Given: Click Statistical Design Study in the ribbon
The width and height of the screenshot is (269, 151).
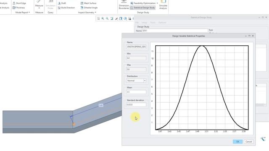Looking at the screenshot, I should tap(143, 8).
